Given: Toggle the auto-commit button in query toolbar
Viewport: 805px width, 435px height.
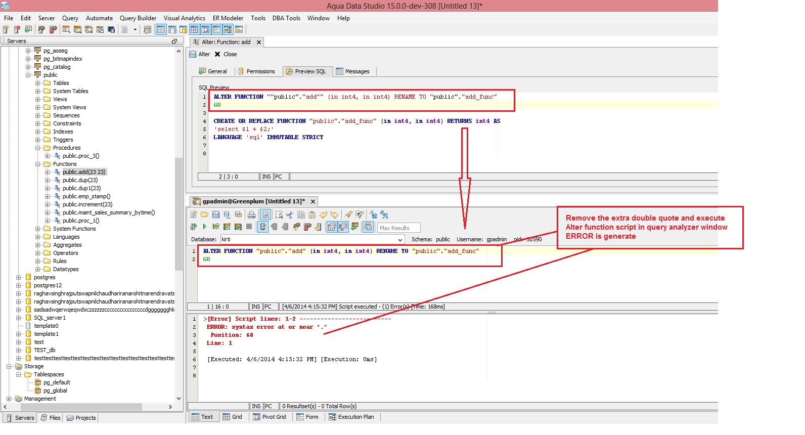Looking at the screenshot, I should pyautogui.click(x=263, y=227).
